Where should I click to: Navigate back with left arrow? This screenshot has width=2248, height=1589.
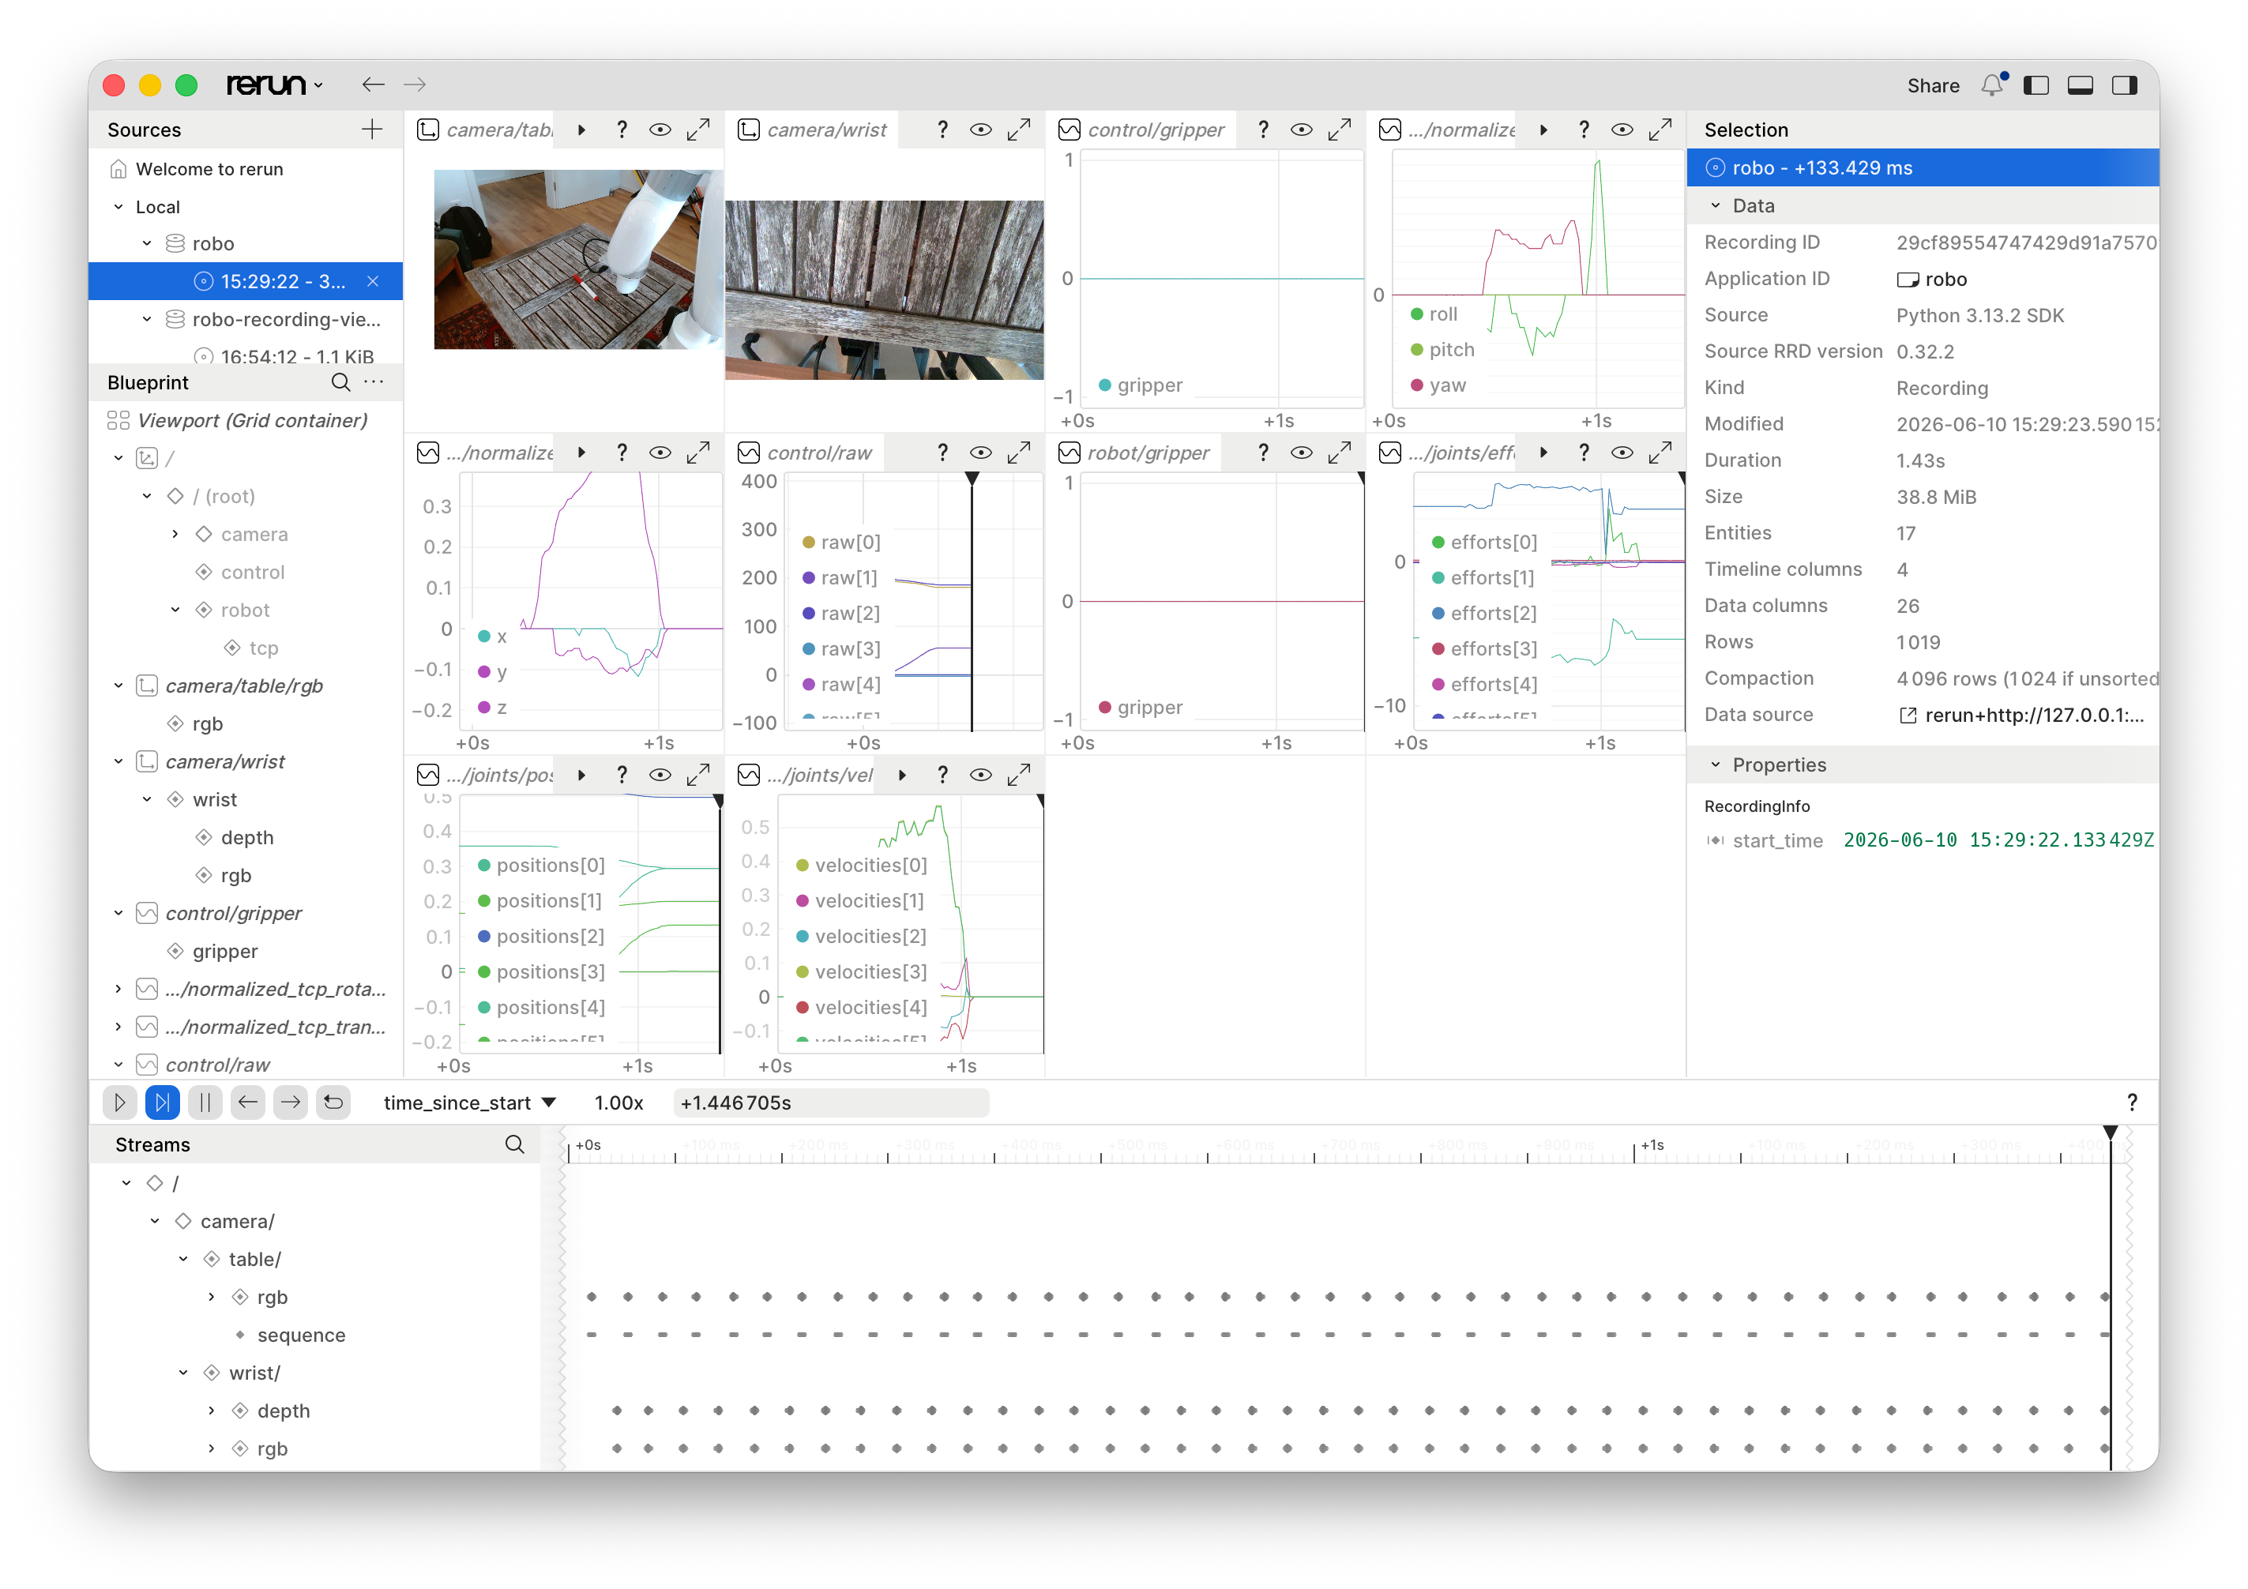372,85
